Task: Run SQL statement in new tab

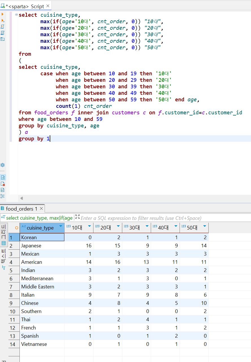Action: (3, 20)
